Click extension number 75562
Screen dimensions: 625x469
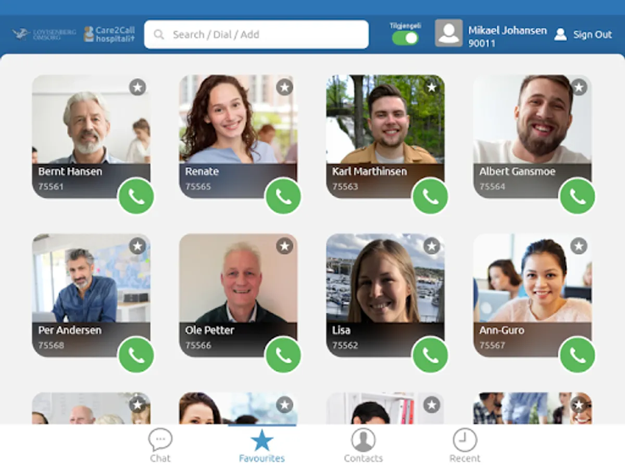345,345
